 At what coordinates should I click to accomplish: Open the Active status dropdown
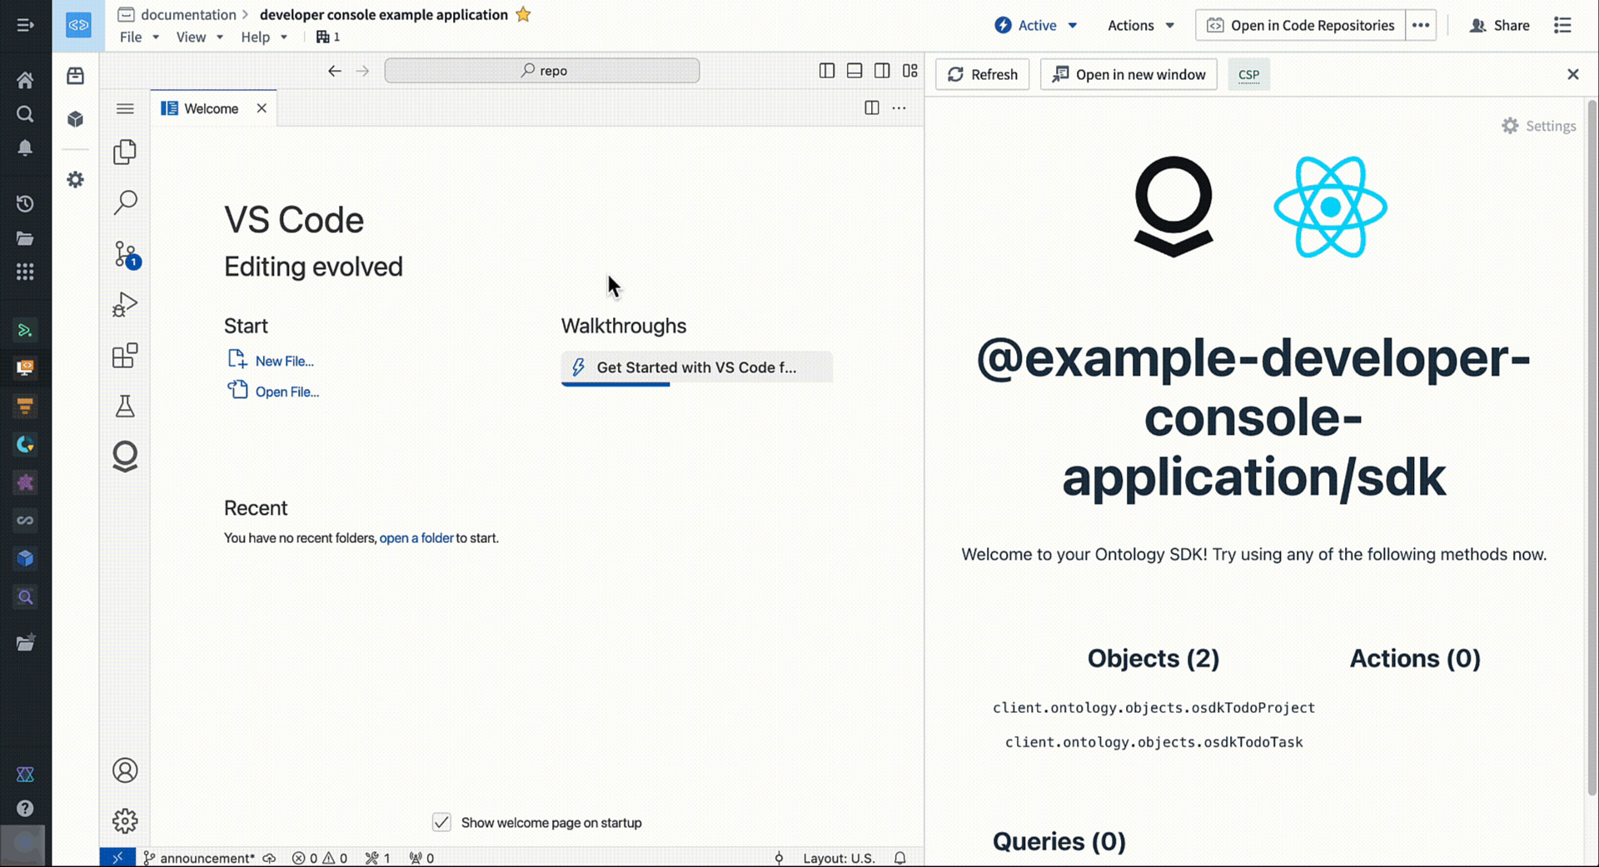pos(1037,25)
